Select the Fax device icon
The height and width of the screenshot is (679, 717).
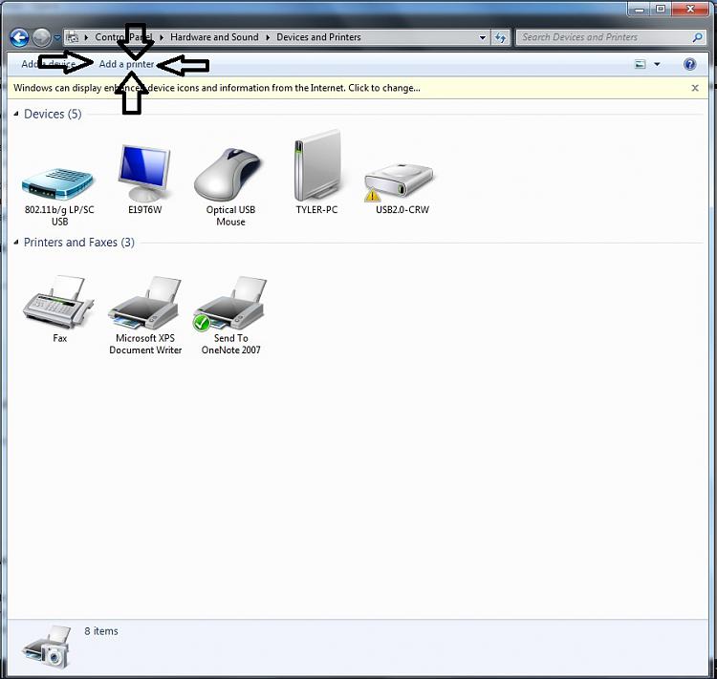pos(58,302)
